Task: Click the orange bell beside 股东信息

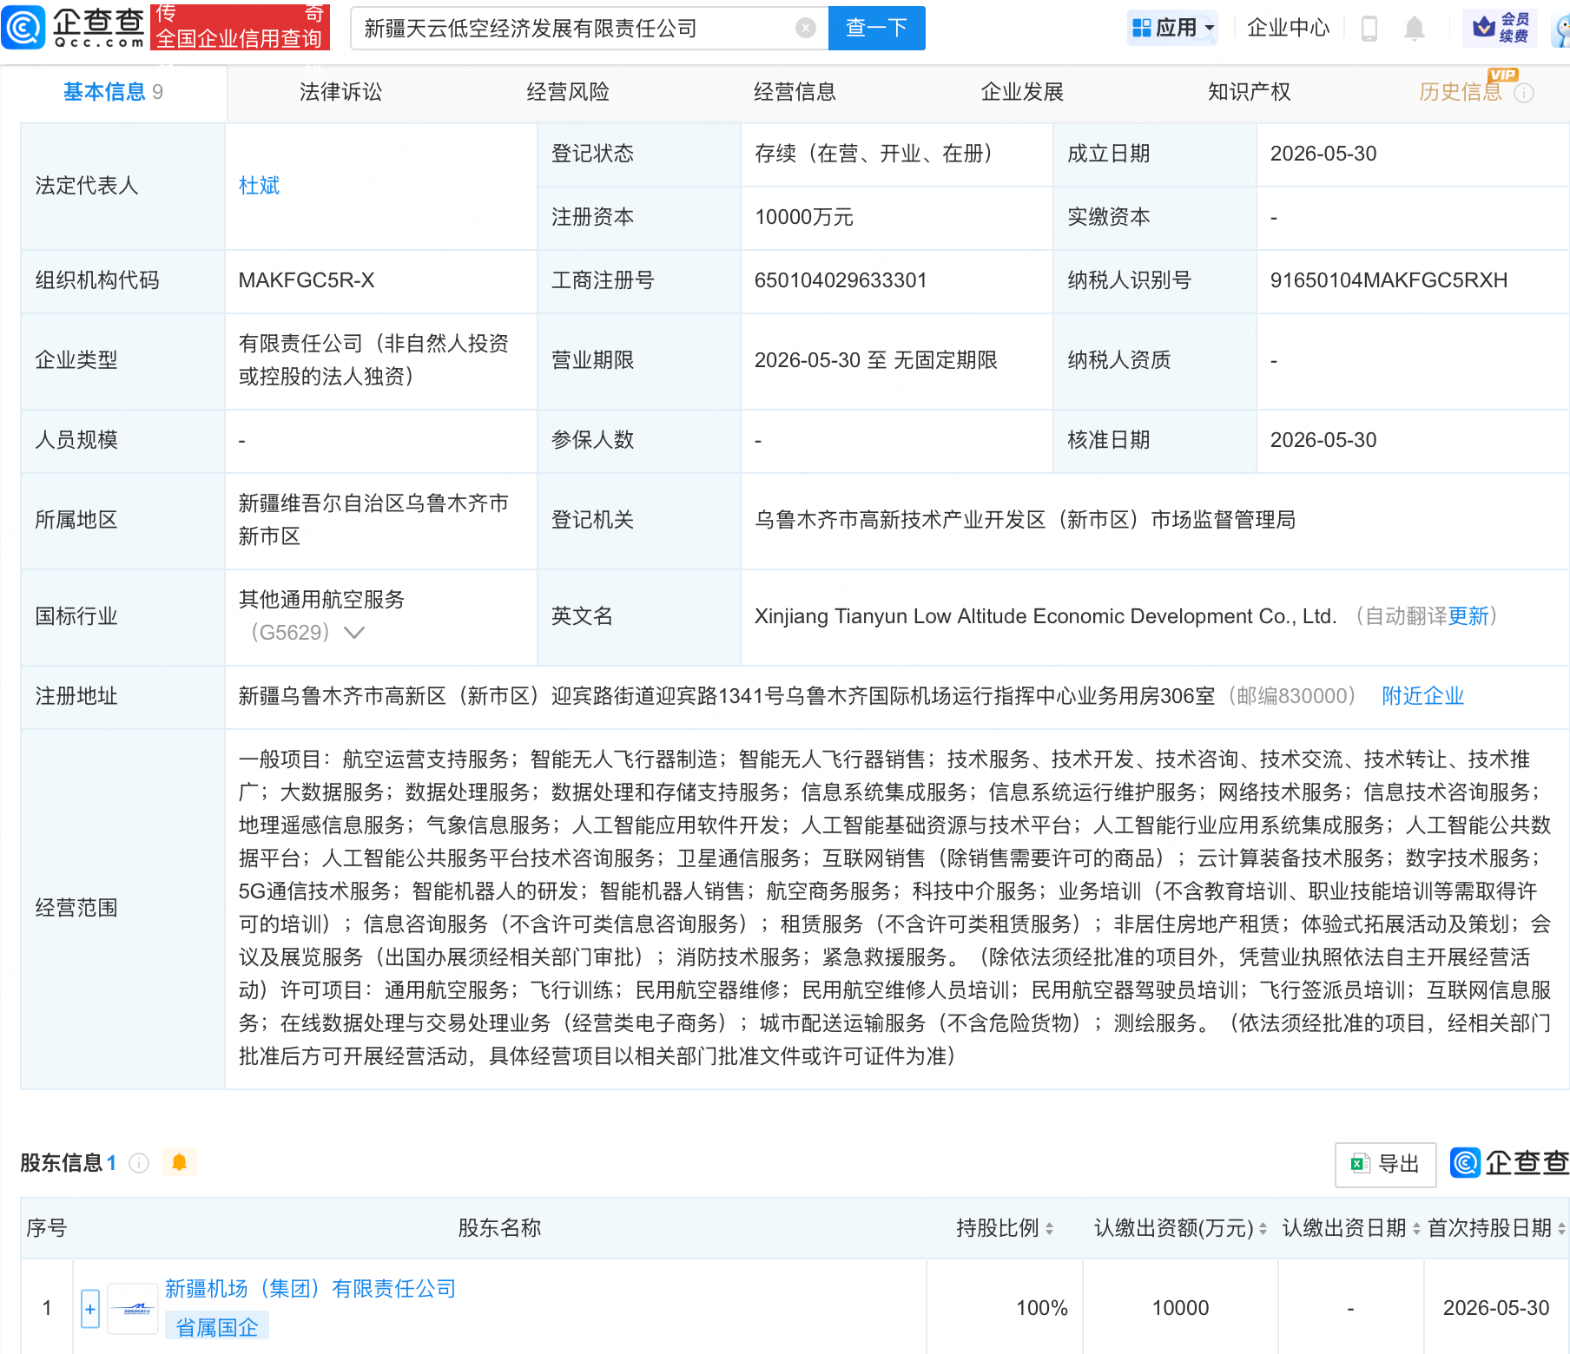Action: (x=180, y=1162)
